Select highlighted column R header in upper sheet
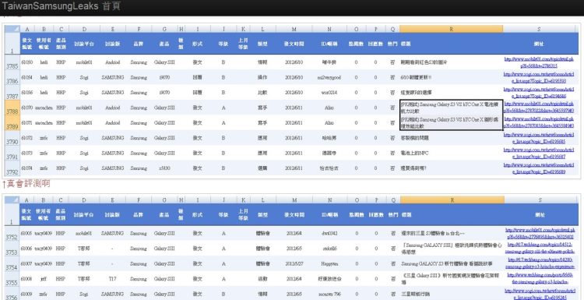584x300 pixels. [x=452, y=29]
